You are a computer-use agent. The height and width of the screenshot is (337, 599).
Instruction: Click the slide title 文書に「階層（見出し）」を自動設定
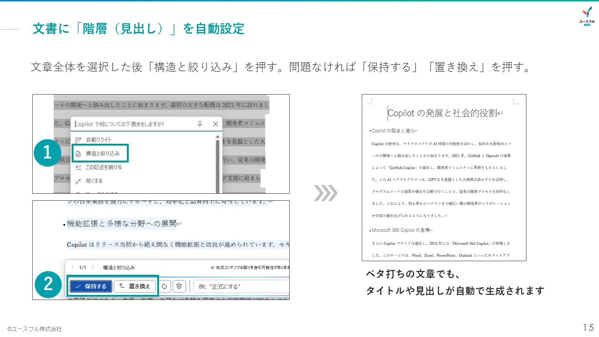point(139,29)
